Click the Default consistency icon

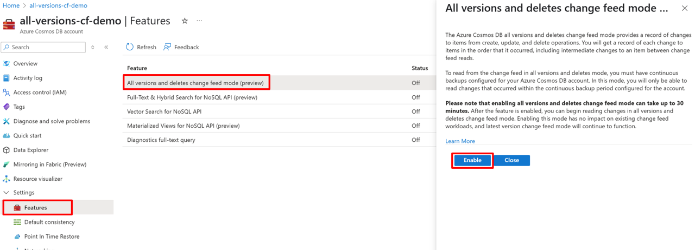17,222
